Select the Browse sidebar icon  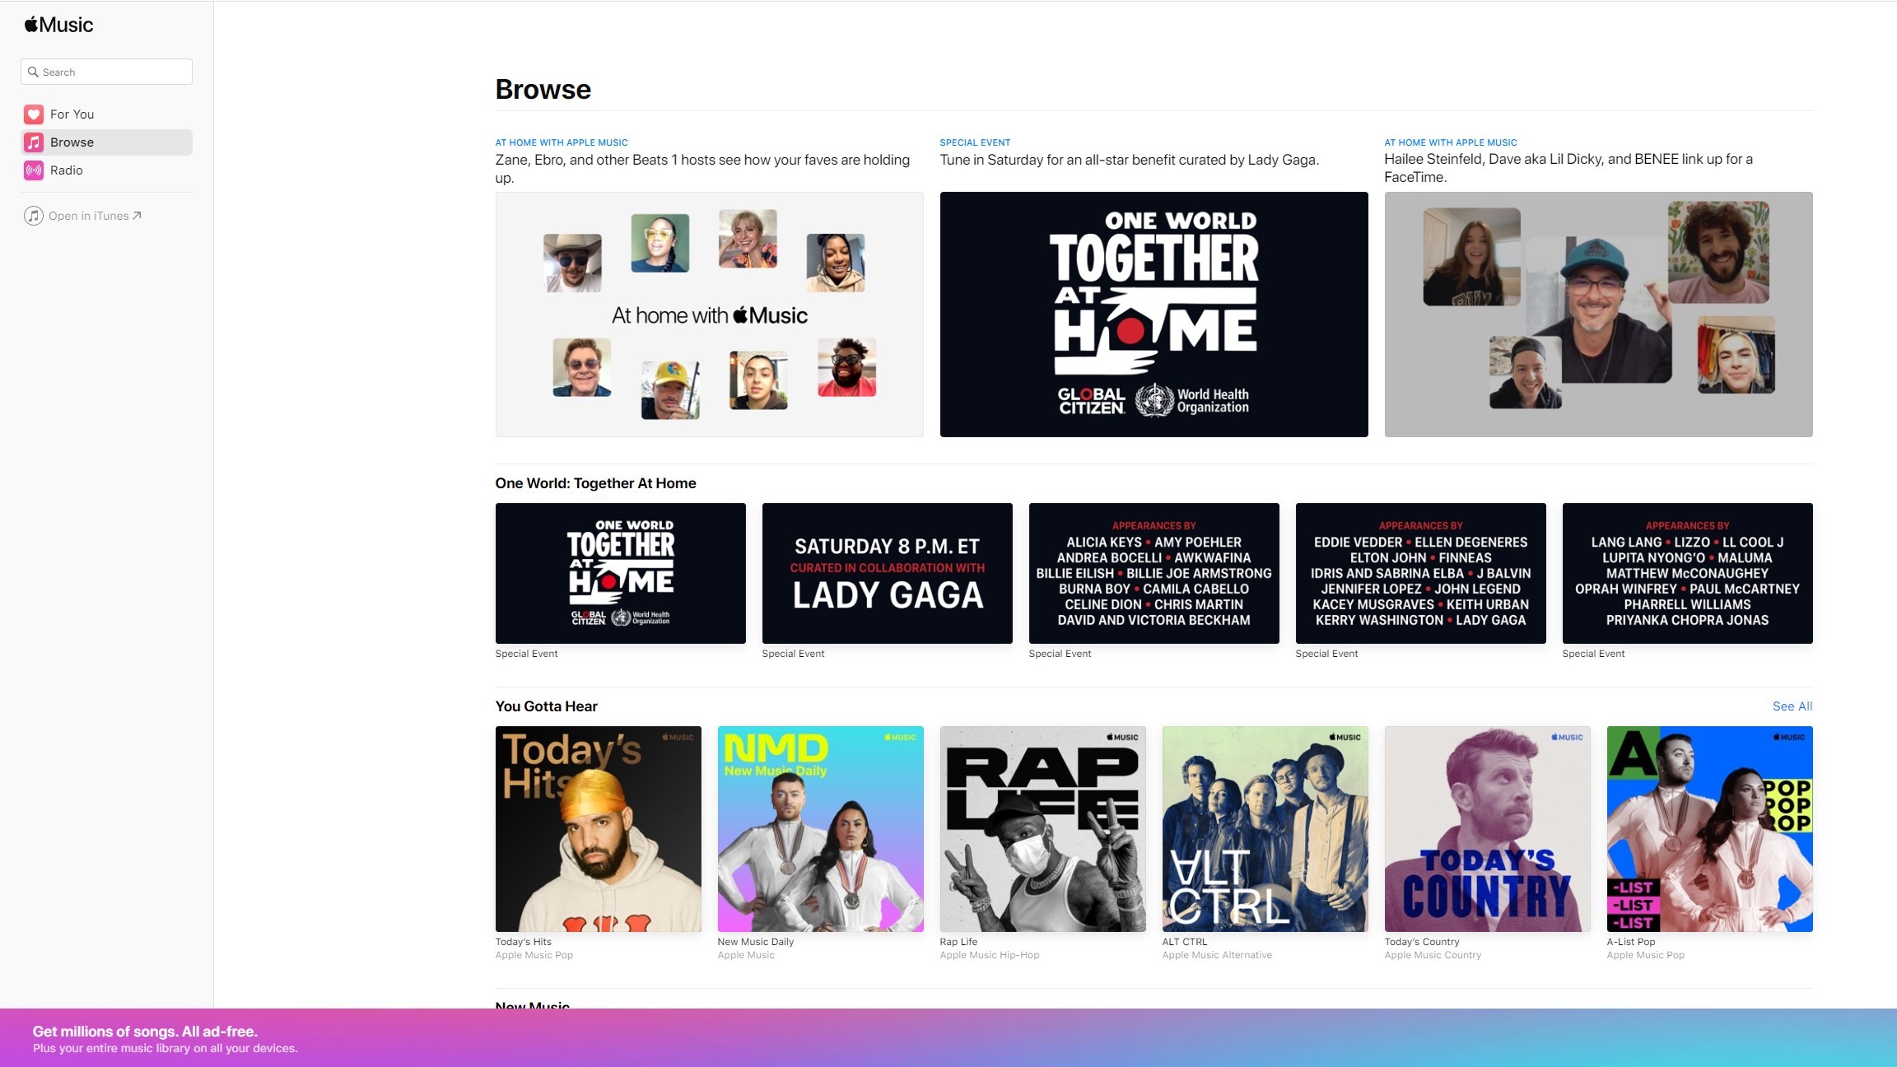click(34, 142)
